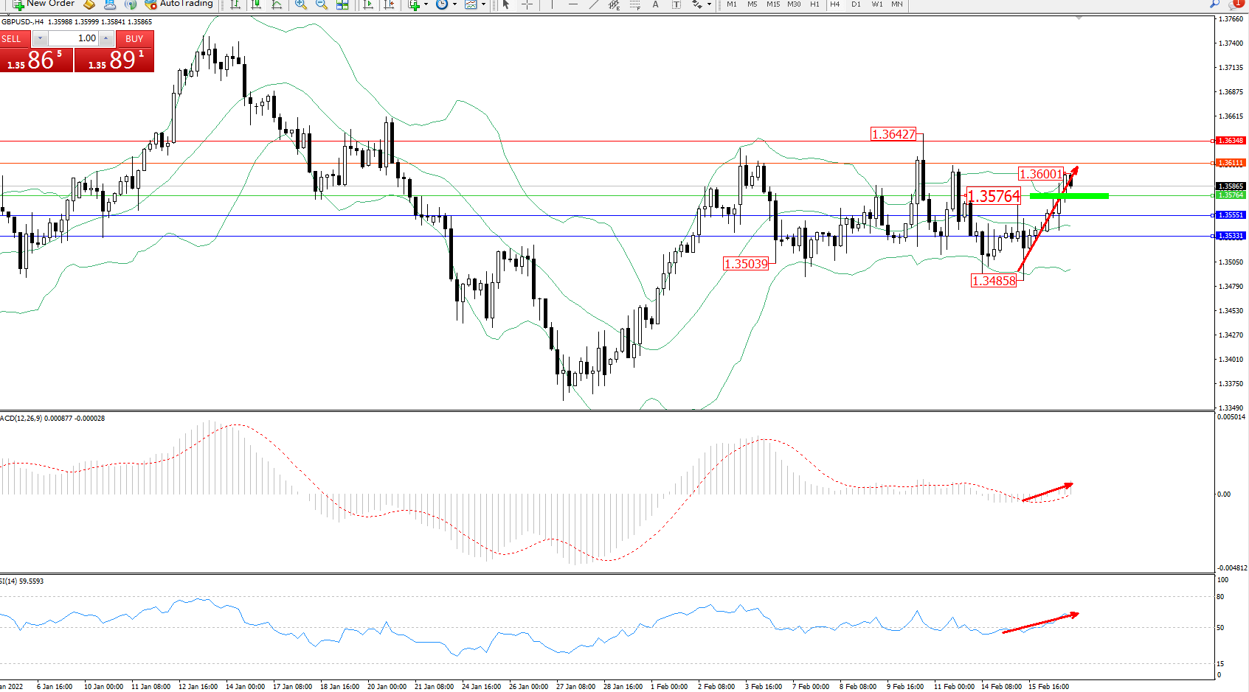The width and height of the screenshot is (1249, 692).
Task: Select the arrow Cursor tool
Action: click(x=506, y=4)
